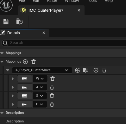Expand the S key mapping row

pos(13,96)
